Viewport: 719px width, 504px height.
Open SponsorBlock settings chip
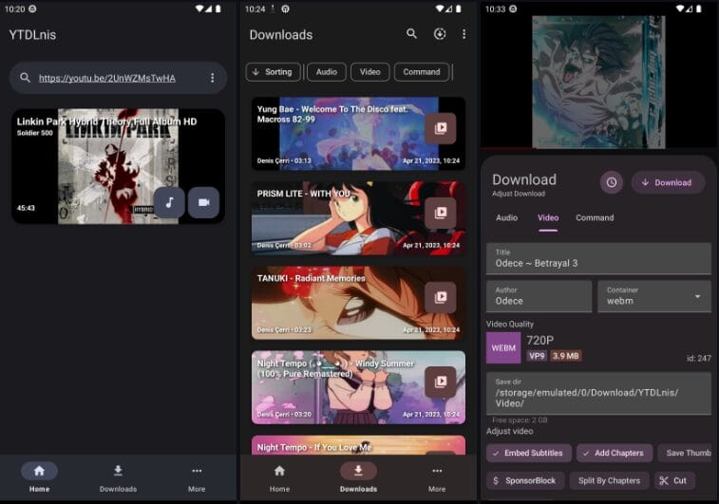point(525,480)
